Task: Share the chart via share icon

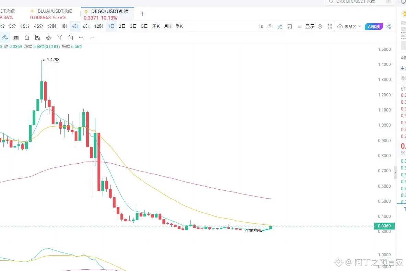Action: (x=388, y=26)
